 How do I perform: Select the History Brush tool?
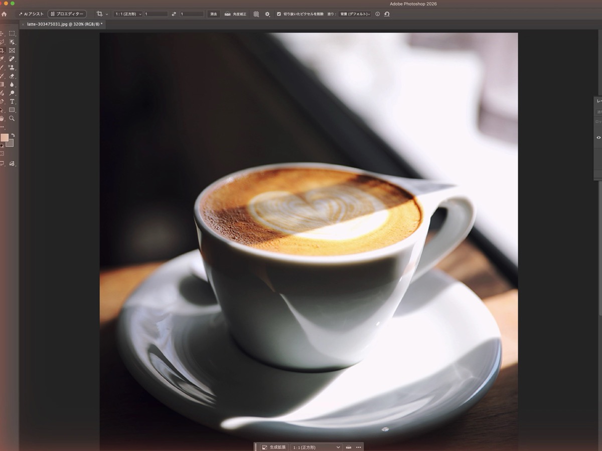coord(2,76)
